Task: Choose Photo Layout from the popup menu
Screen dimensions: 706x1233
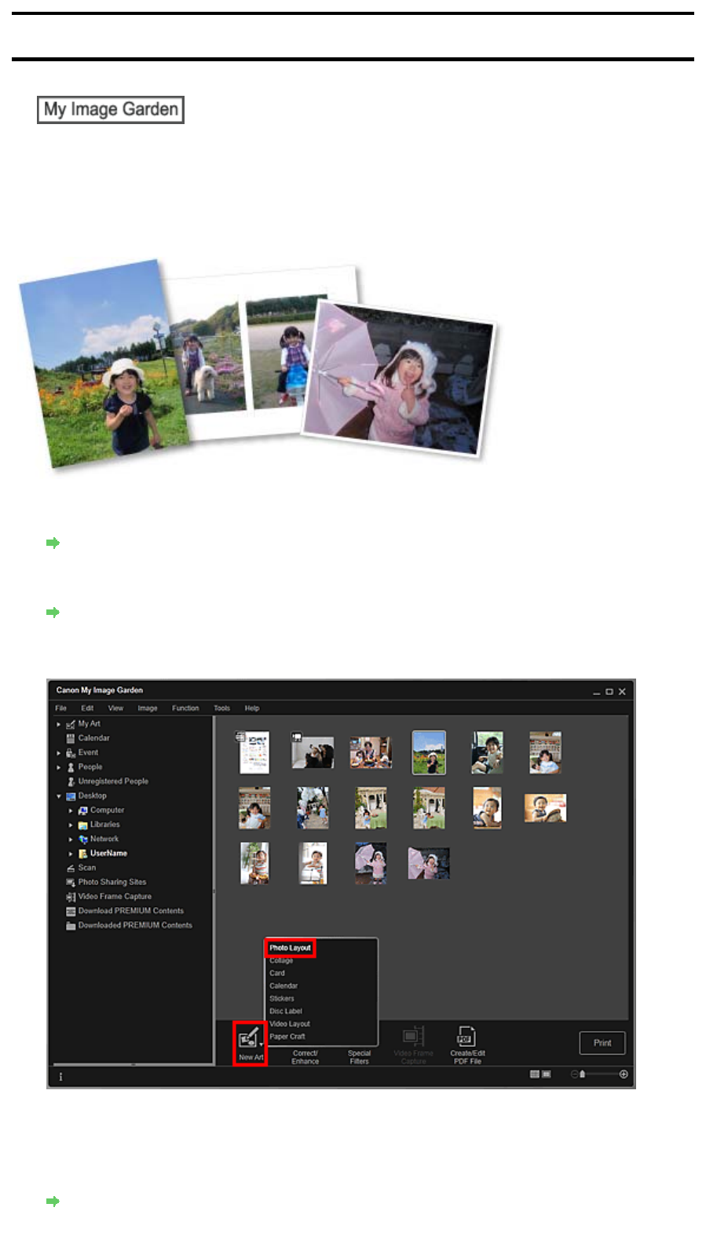Action: click(x=290, y=948)
